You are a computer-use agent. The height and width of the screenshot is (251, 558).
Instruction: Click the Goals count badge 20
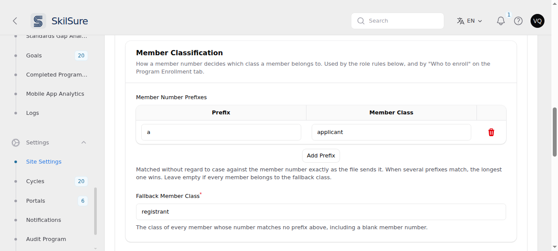pos(81,56)
